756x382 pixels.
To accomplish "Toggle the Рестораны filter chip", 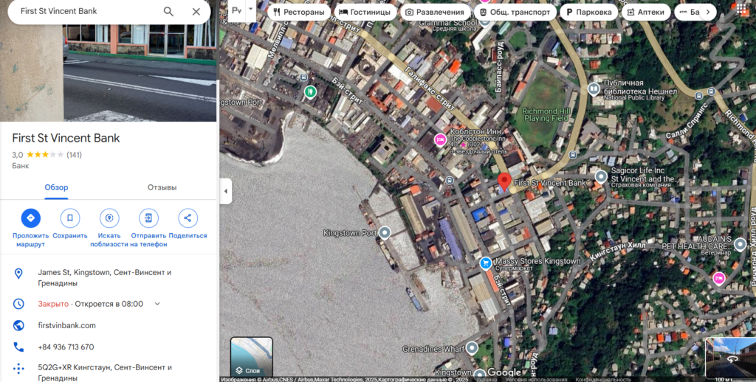I will [298, 13].
